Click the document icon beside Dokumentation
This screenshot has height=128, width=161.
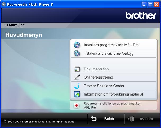pos(77,69)
